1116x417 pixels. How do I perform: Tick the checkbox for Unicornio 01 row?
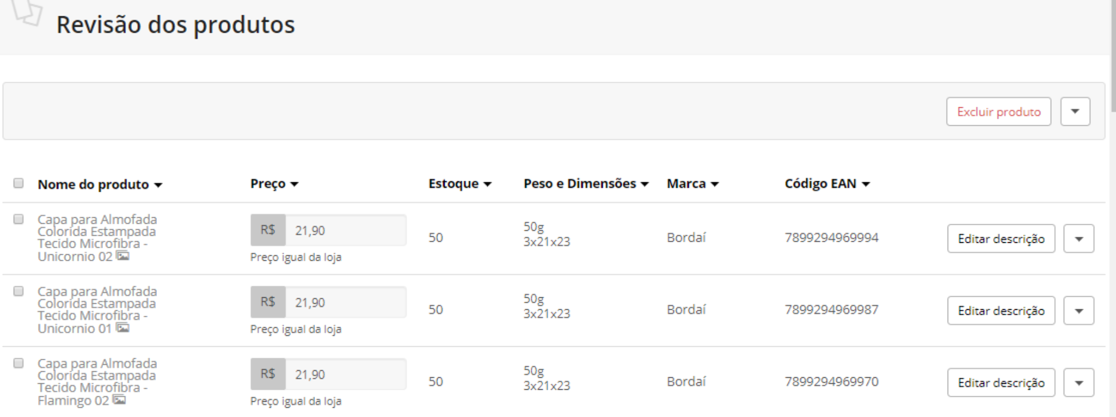pos(19,291)
